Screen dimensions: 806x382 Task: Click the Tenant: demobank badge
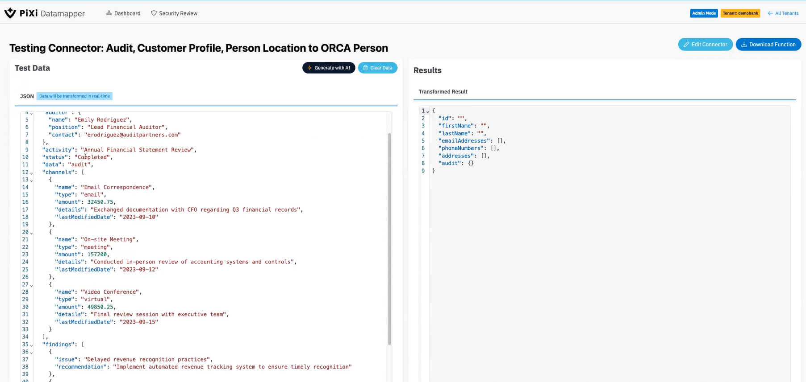pos(740,13)
